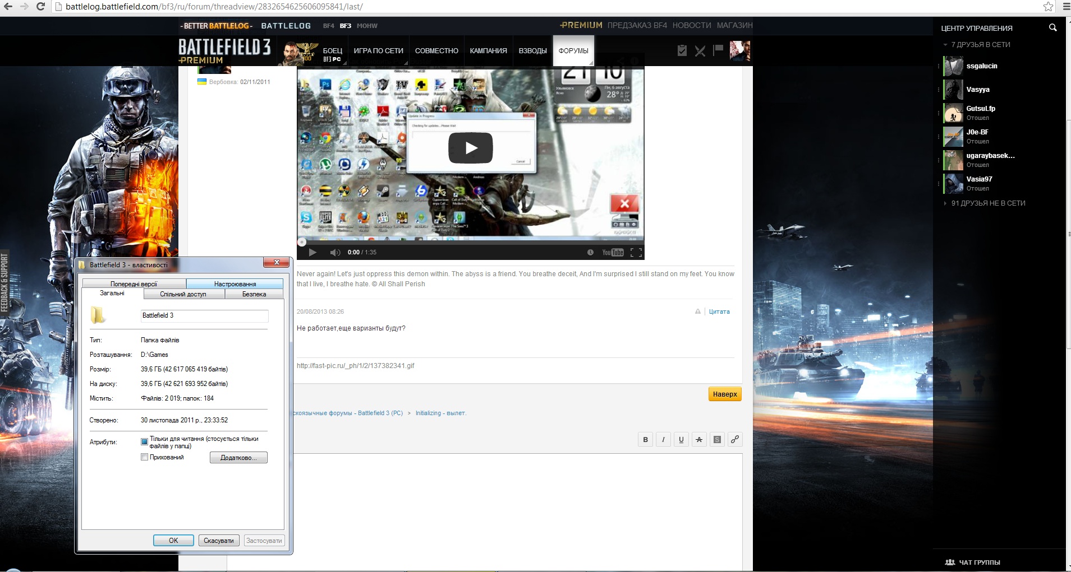Click the large play button on the video
This screenshot has width=1071, height=572.
pos(470,148)
